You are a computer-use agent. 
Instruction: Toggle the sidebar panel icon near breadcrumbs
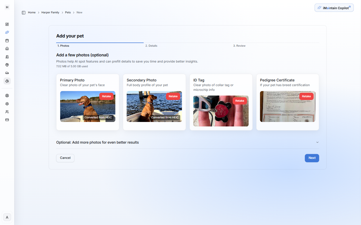pyautogui.click(x=23, y=12)
